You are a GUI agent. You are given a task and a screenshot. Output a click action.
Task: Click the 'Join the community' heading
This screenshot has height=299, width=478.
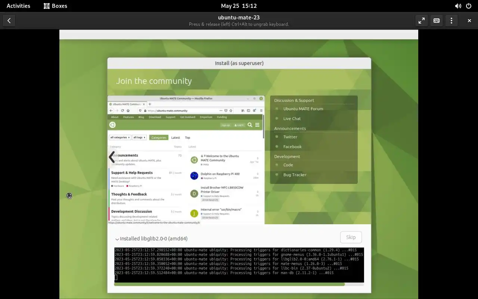pos(154,81)
